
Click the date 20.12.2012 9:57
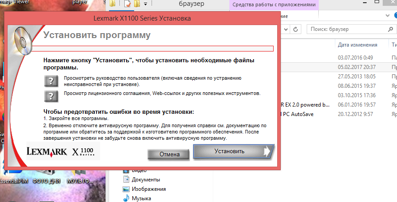click(355, 114)
